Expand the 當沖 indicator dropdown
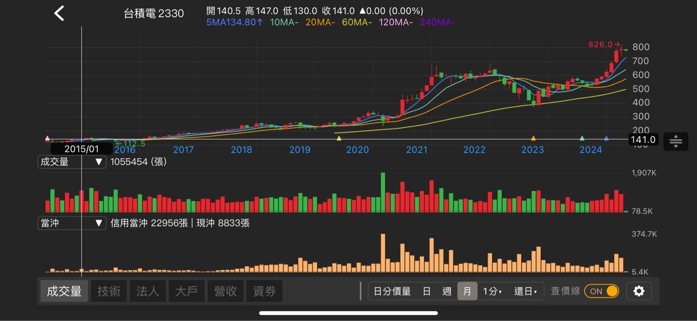The width and height of the screenshot is (697, 321). [x=71, y=223]
